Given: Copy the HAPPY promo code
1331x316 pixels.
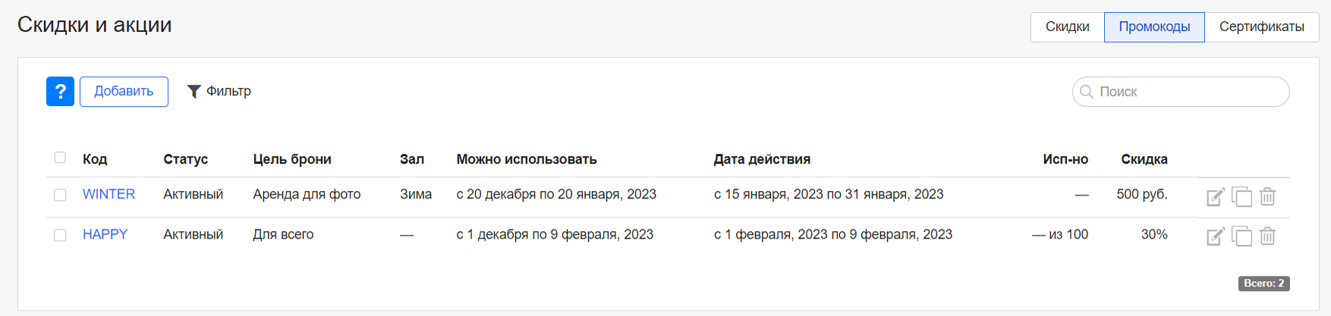Looking at the screenshot, I should tap(1241, 236).
